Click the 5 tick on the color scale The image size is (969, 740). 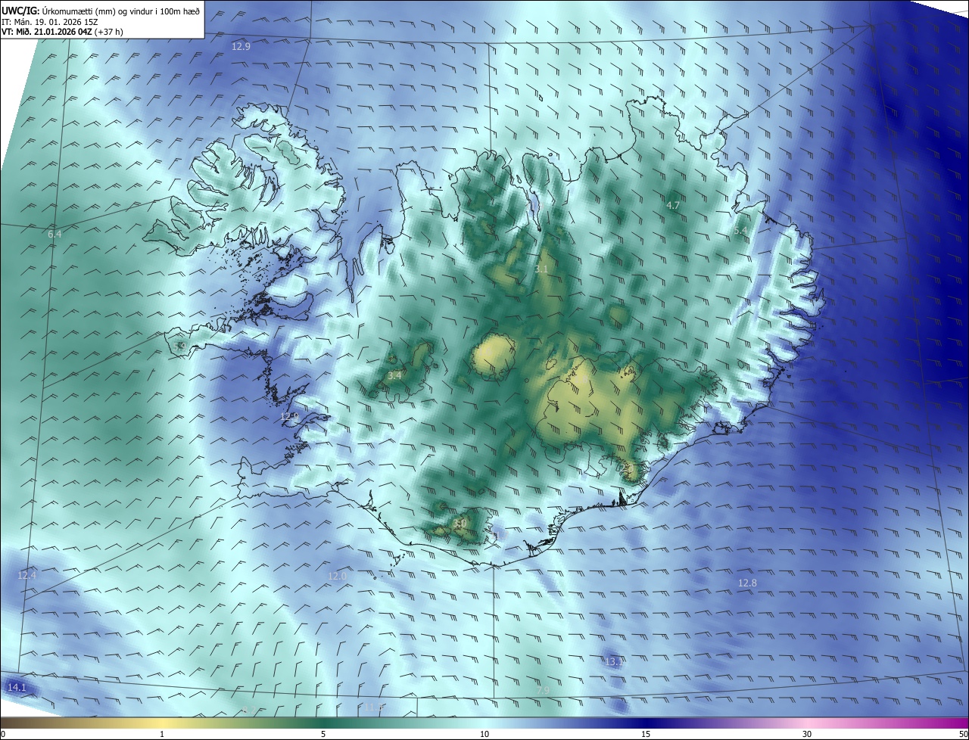pos(323,734)
